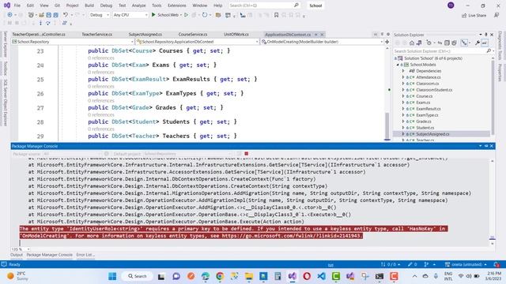Click Switch Views icon in Solution Explorer

point(419,43)
